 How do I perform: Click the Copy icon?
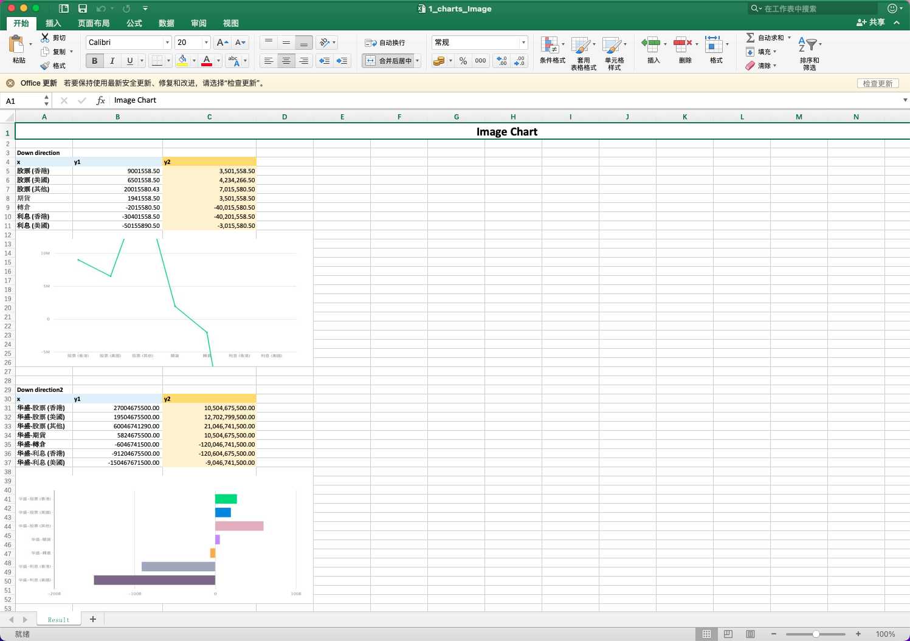point(45,52)
